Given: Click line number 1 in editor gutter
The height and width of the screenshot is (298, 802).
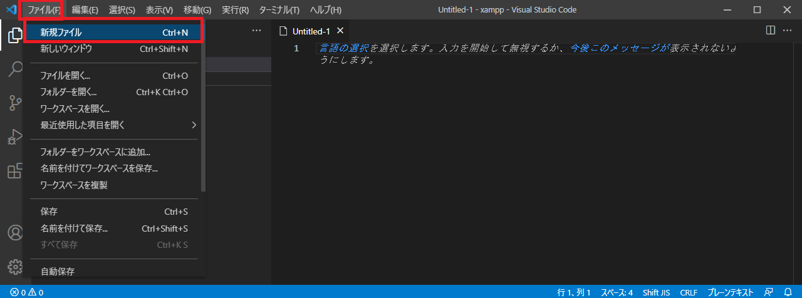Looking at the screenshot, I should [x=296, y=48].
